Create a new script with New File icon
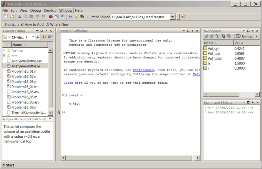Screen dimensions: 262x169 (x=6, y=16)
